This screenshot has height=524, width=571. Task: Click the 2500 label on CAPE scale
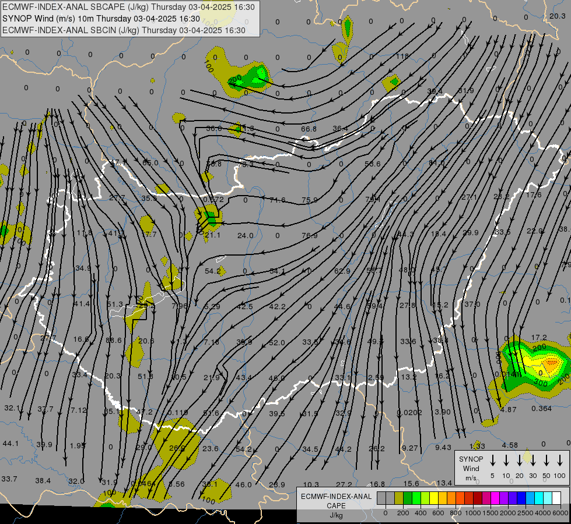pos(526,513)
